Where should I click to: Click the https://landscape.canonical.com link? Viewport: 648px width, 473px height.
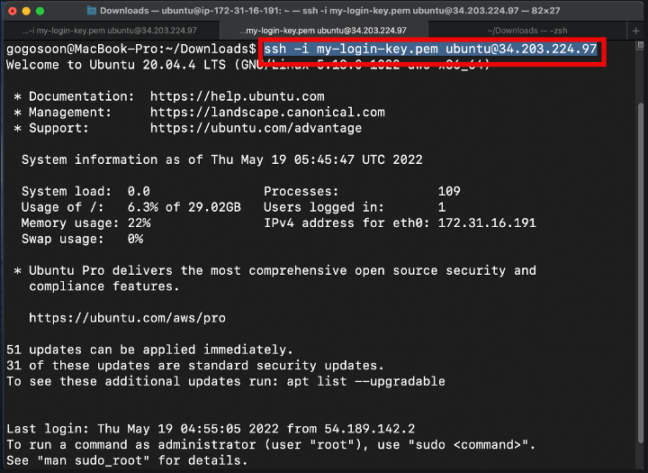tap(267, 112)
